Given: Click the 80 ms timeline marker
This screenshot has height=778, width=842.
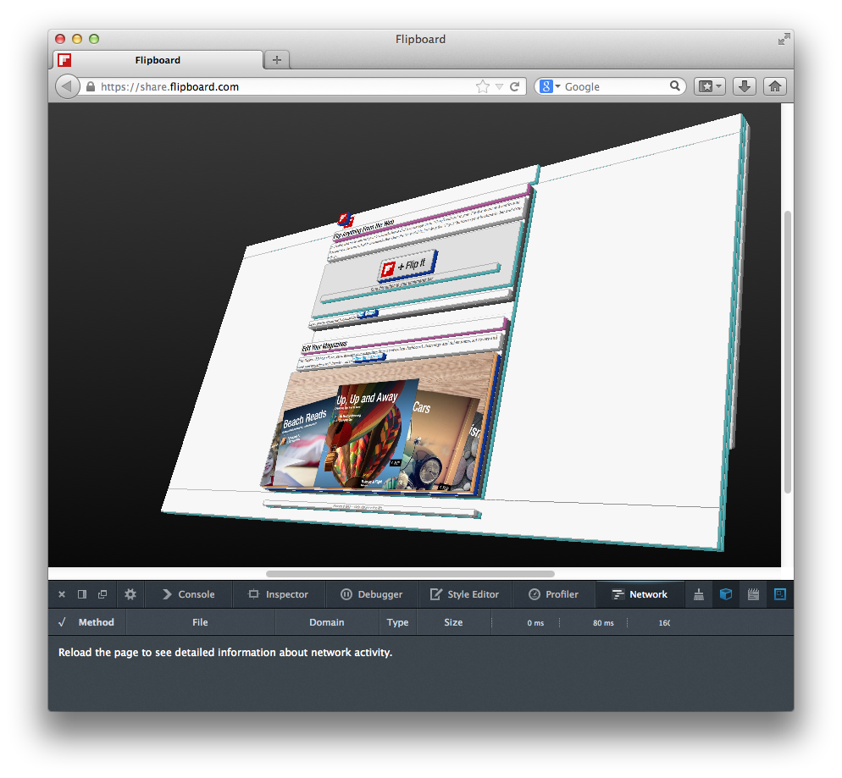Looking at the screenshot, I should 603,623.
